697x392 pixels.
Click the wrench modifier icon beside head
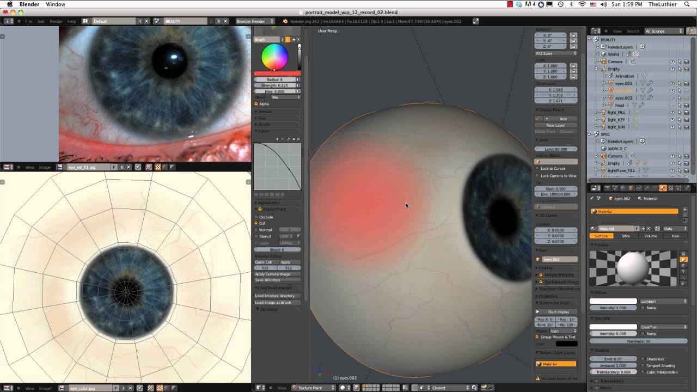tap(641, 105)
